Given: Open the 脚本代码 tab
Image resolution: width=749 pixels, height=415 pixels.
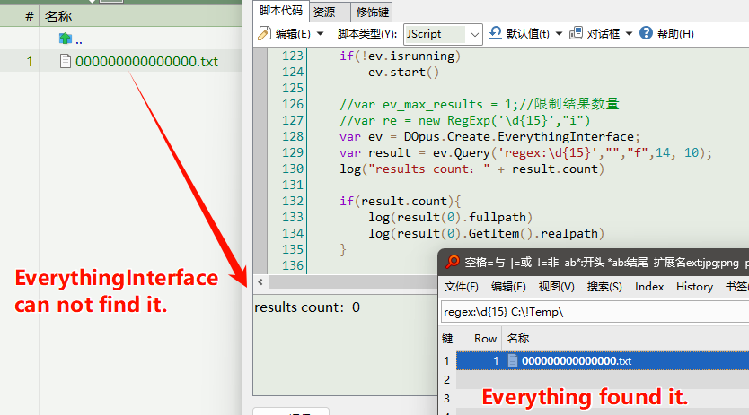Looking at the screenshot, I should pos(281,11).
